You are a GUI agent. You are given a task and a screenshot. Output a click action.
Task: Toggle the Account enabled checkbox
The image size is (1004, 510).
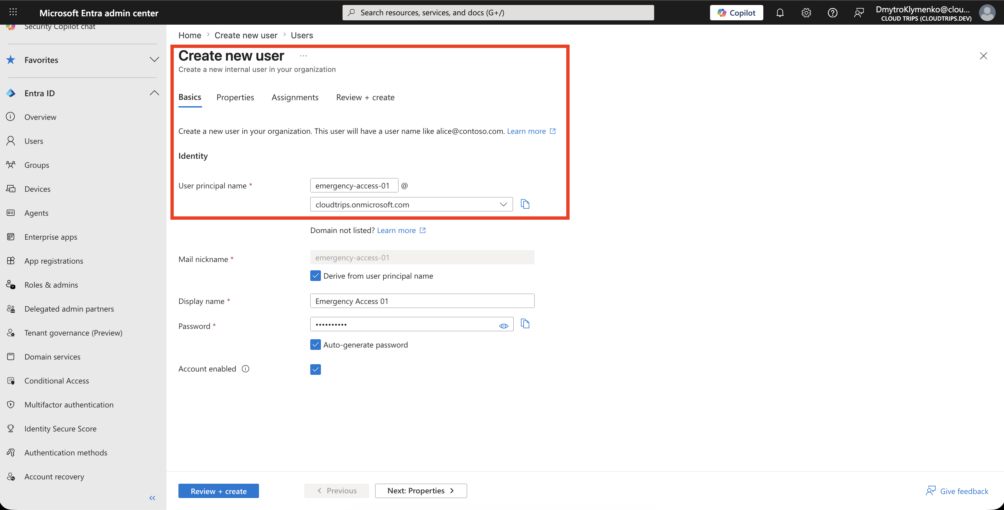point(315,369)
